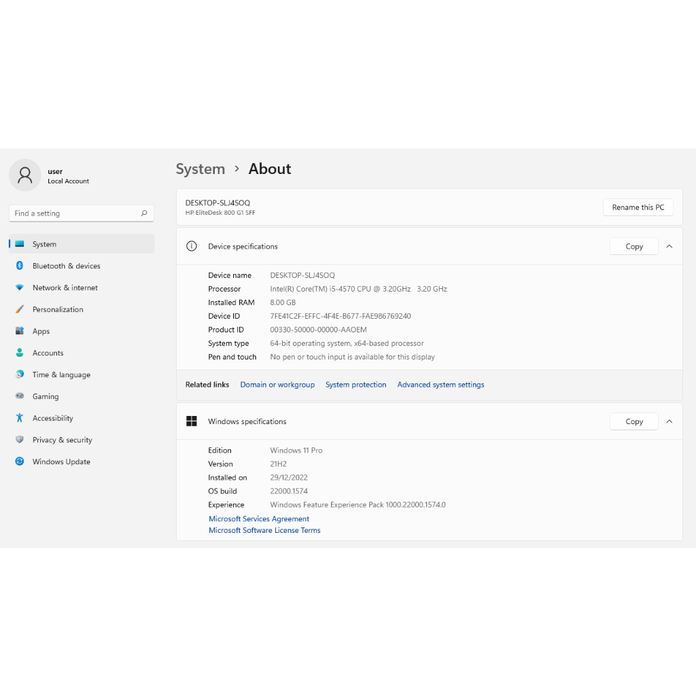
Task: Open the System settings category
Action: (x=82, y=244)
